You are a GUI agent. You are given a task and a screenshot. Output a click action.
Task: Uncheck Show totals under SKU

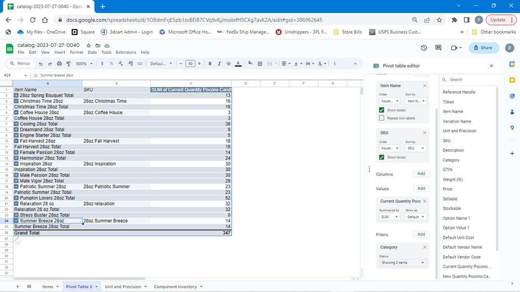(382, 157)
